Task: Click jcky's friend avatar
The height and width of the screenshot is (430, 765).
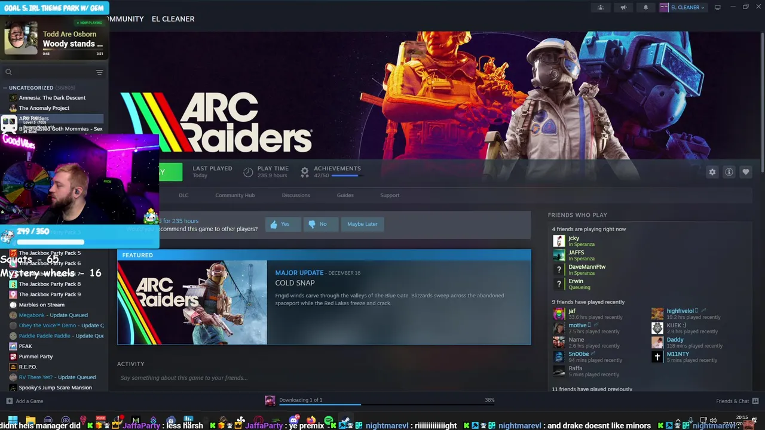Action: click(559, 241)
